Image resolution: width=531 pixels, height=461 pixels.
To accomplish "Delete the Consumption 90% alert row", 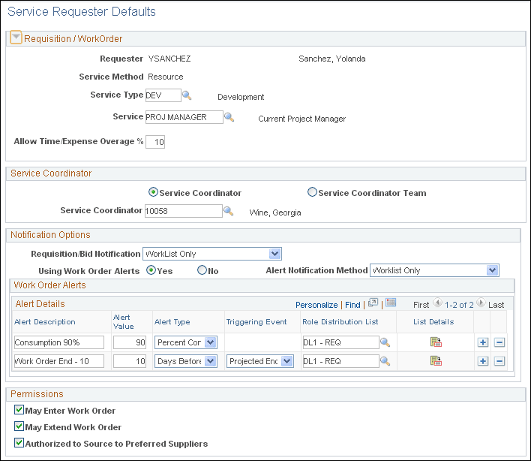I will [x=499, y=342].
